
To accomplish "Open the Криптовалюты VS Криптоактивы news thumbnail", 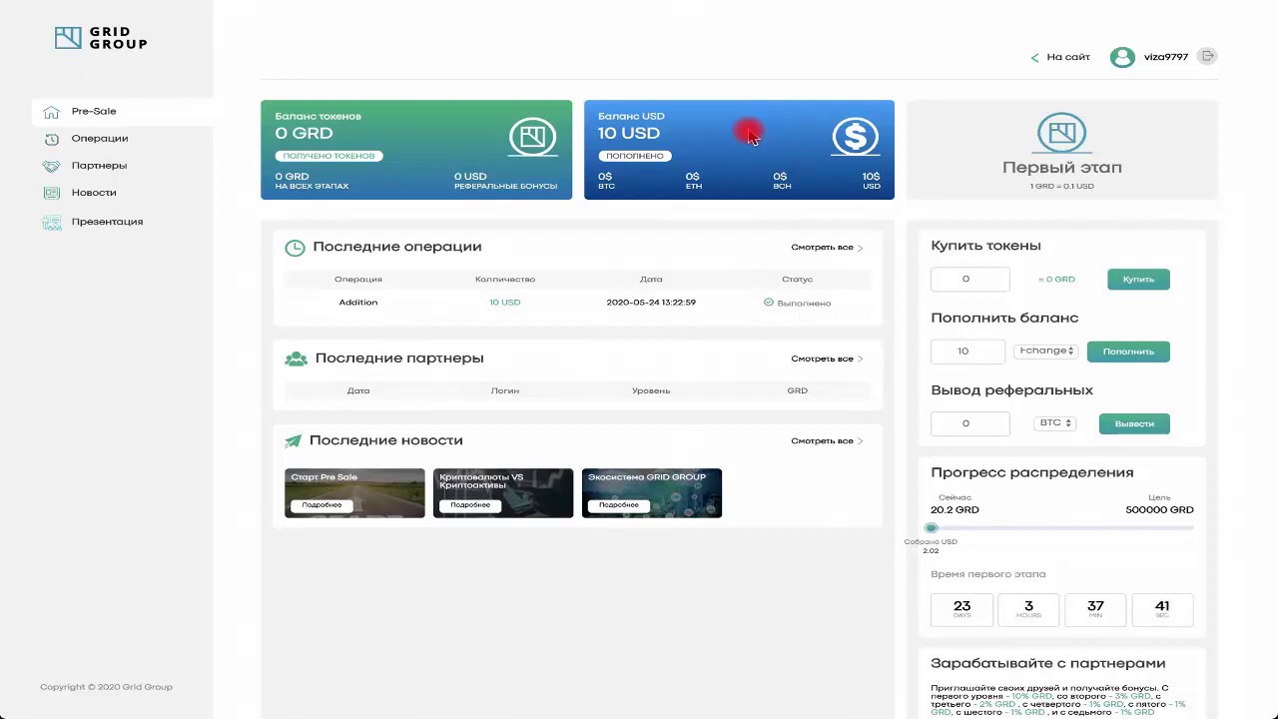I will pos(503,493).
